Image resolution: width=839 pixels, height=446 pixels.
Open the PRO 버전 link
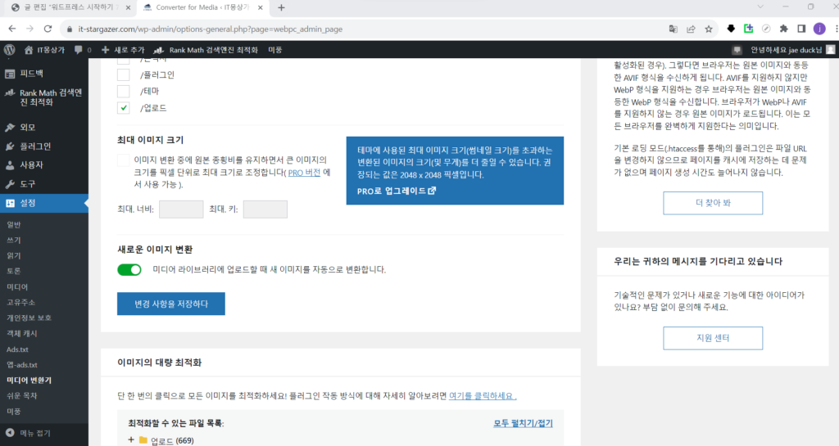(x=304, y=173)
